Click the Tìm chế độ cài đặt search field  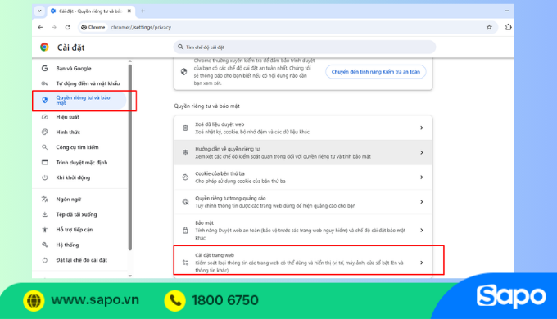coord(305,47)
